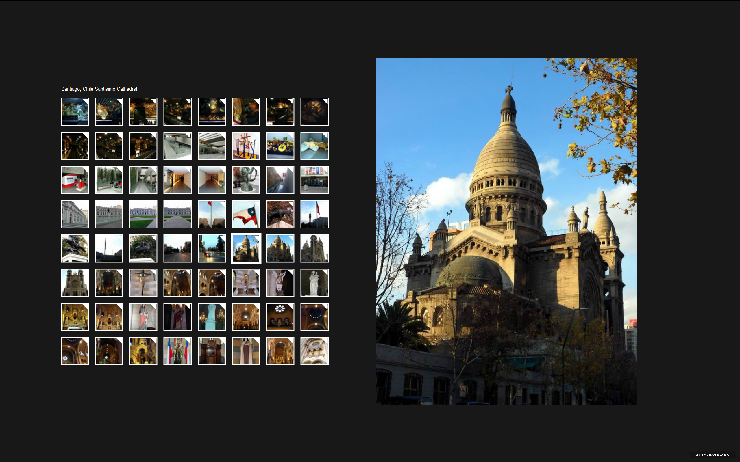Open the twisted green bronze sculpture thumbnail
This screenshot has height=462, width=740.
pyautogui.click(x=246, y=180)
